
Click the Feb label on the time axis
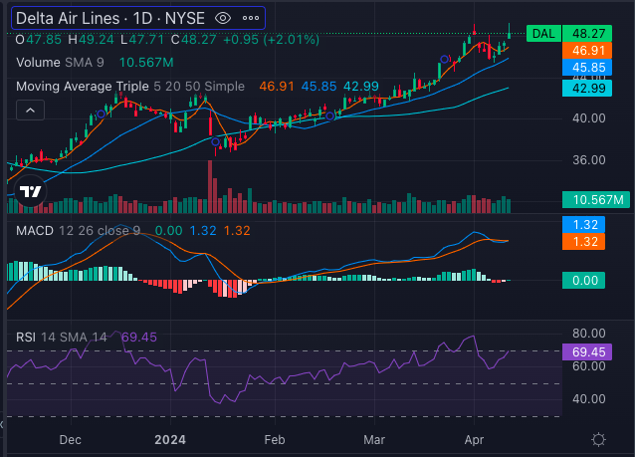point(275,440)
